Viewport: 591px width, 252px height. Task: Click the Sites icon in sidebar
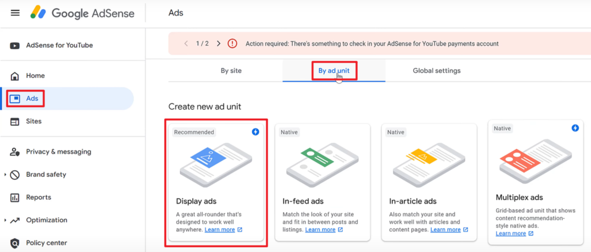coord(14,122)
